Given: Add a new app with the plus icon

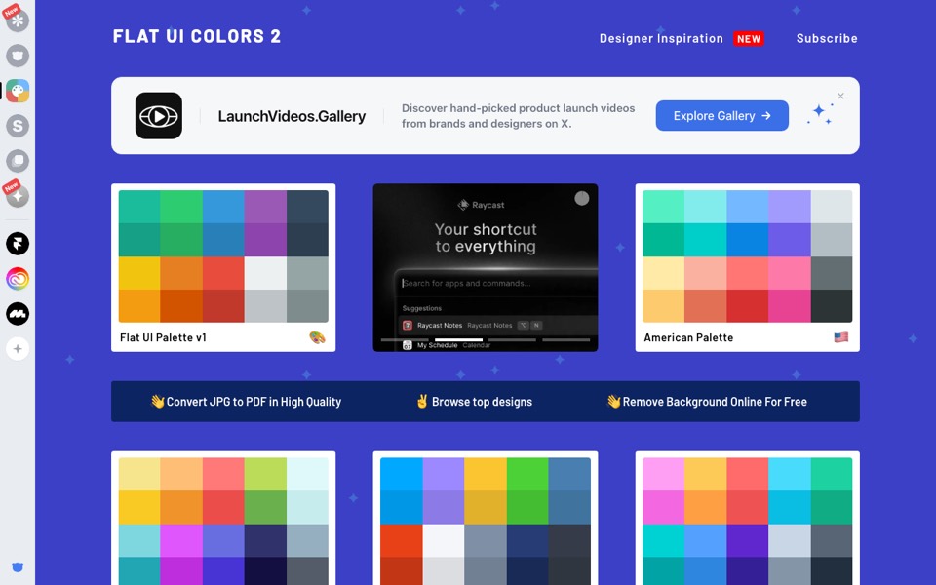Looking at the screenshot, I should pos(18,349).
